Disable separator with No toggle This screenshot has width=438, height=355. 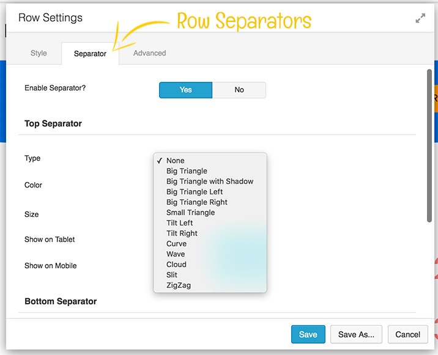(239, 90)
